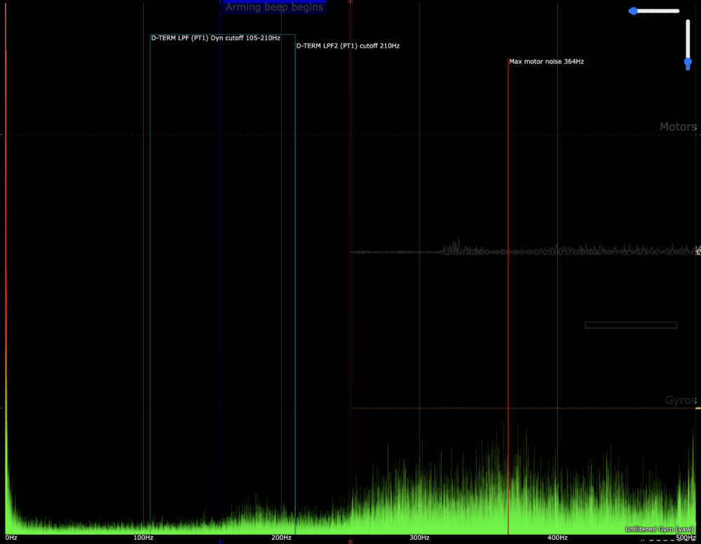
Task: Click the blue thumb of the horizontal slider
Action: [x=633, y=11]
